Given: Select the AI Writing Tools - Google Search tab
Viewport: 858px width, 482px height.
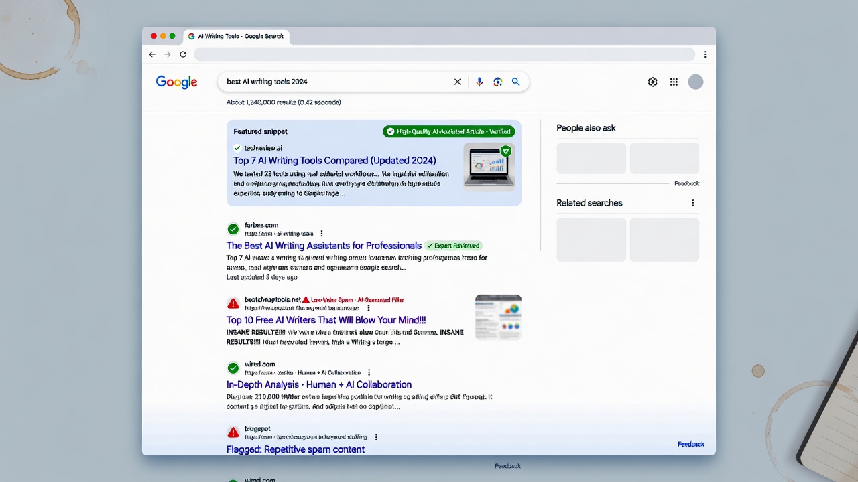Looking at the screenshot, I should (x=236, y=36).
